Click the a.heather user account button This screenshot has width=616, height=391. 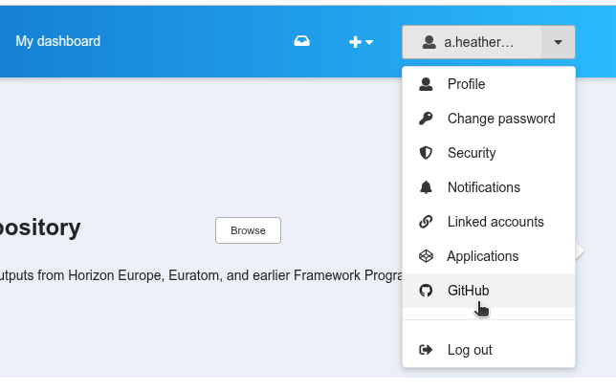pyautogui.click(x=471, y=42)
